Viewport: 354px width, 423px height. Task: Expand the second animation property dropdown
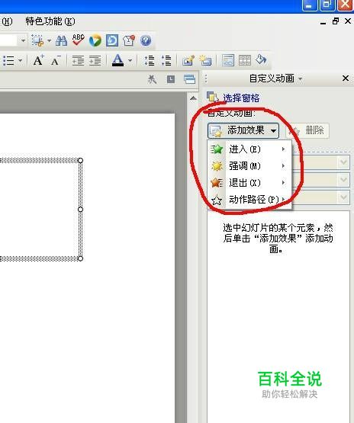pos(344,179)
